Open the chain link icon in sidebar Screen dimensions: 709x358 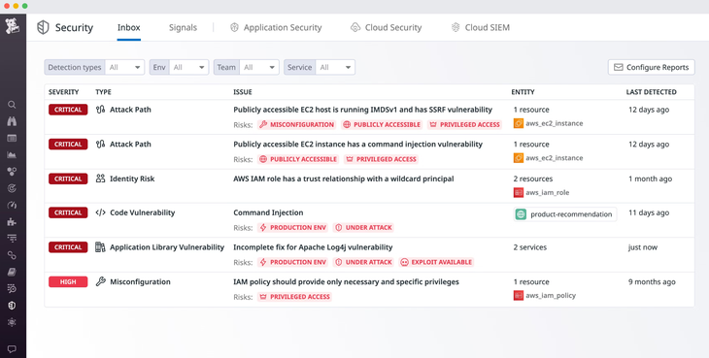13,255
